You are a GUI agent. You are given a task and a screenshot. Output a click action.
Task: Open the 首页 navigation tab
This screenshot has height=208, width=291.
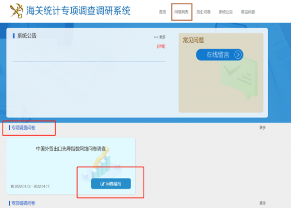(162, 11)
